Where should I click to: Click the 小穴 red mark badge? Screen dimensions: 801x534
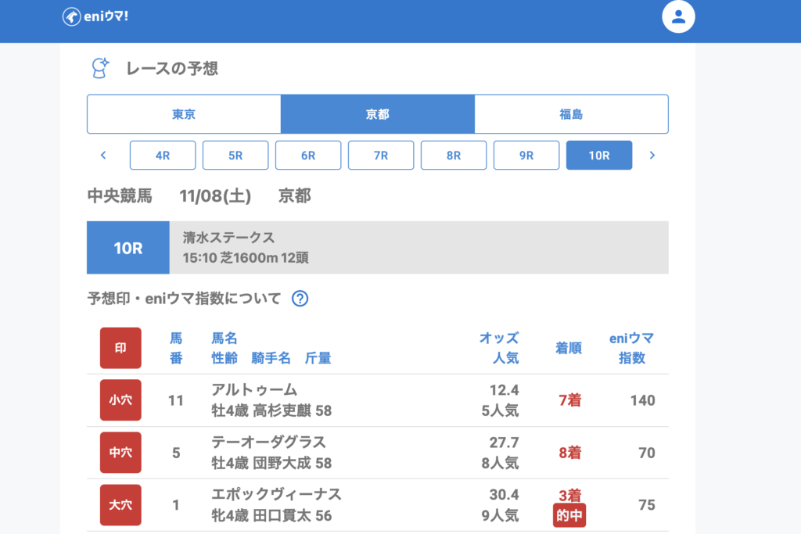120,400
